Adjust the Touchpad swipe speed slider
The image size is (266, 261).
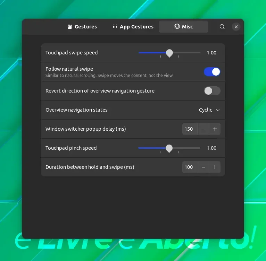tap(169, 53)
